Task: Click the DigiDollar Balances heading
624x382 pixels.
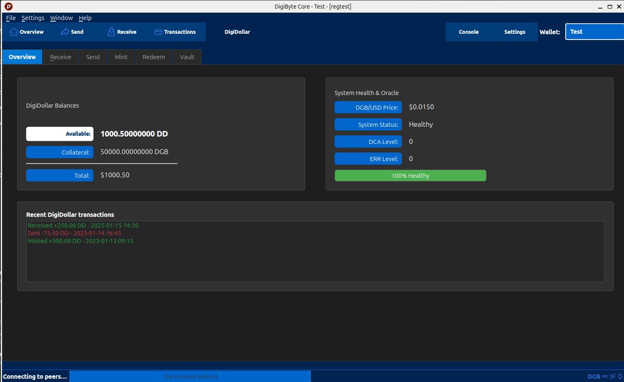Action: (x=53, y=106)
